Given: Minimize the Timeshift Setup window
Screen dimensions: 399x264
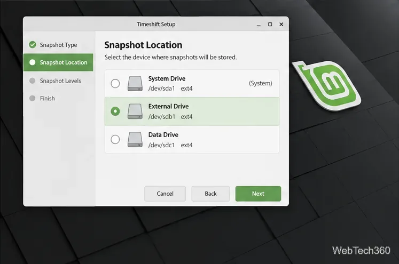Looking at the screenshot, I should [259, 25].
